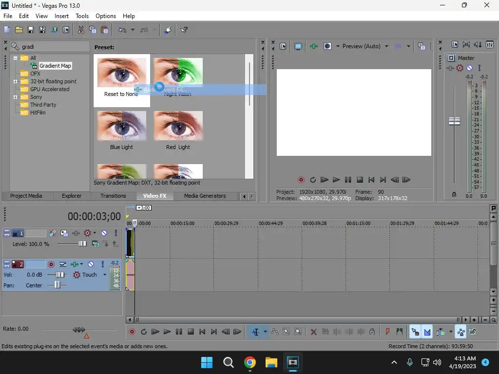Play from start in preview window
This screenshot has height=374, width=499.
[324, 180]
